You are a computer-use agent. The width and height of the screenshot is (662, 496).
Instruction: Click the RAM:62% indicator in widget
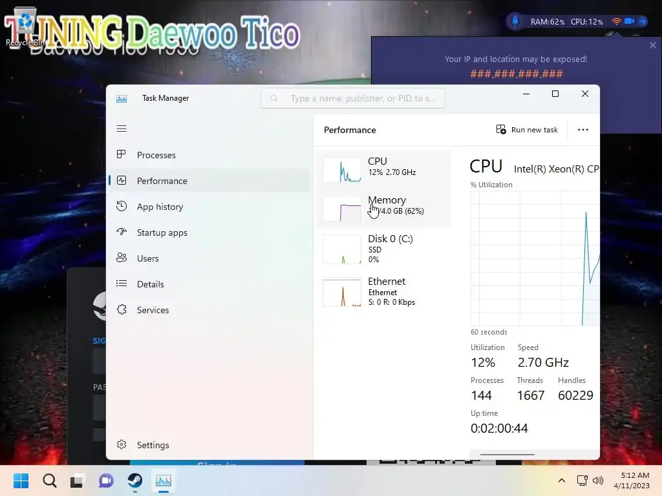(x=547, y=21)
